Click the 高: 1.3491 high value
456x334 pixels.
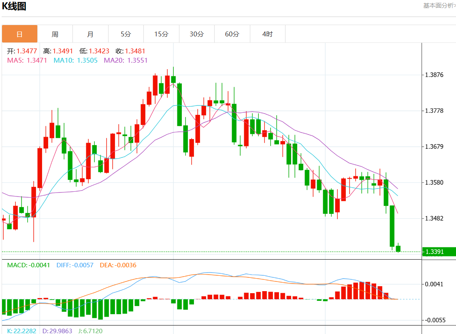coord(58,51)
